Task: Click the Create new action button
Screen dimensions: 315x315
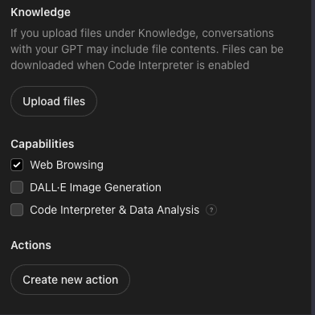Action: 70,280
